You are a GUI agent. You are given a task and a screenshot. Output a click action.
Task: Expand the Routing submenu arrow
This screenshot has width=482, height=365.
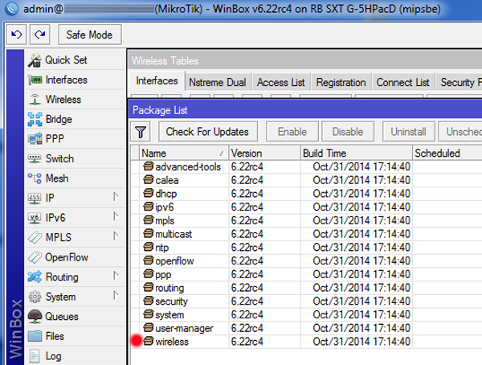tap(116, 276)
